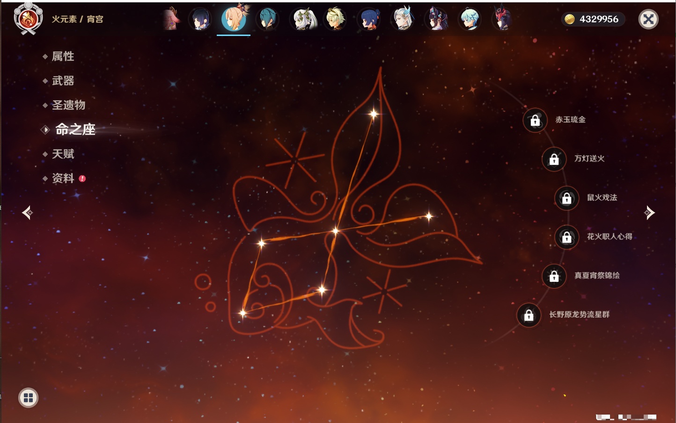
Task: Choose the red-masked Kujou Sara portrait
Action: [502, 19]
